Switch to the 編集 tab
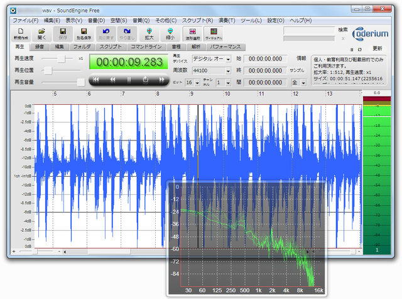 pos(59,46)
